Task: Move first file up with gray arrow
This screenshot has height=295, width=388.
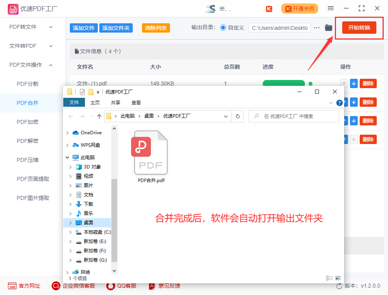Action: click(x=344, y=83)
